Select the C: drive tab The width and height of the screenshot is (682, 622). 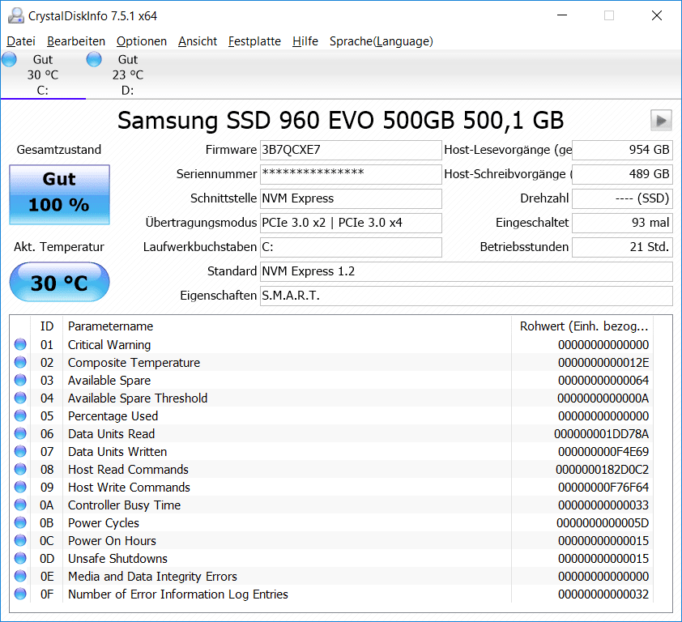43,75
